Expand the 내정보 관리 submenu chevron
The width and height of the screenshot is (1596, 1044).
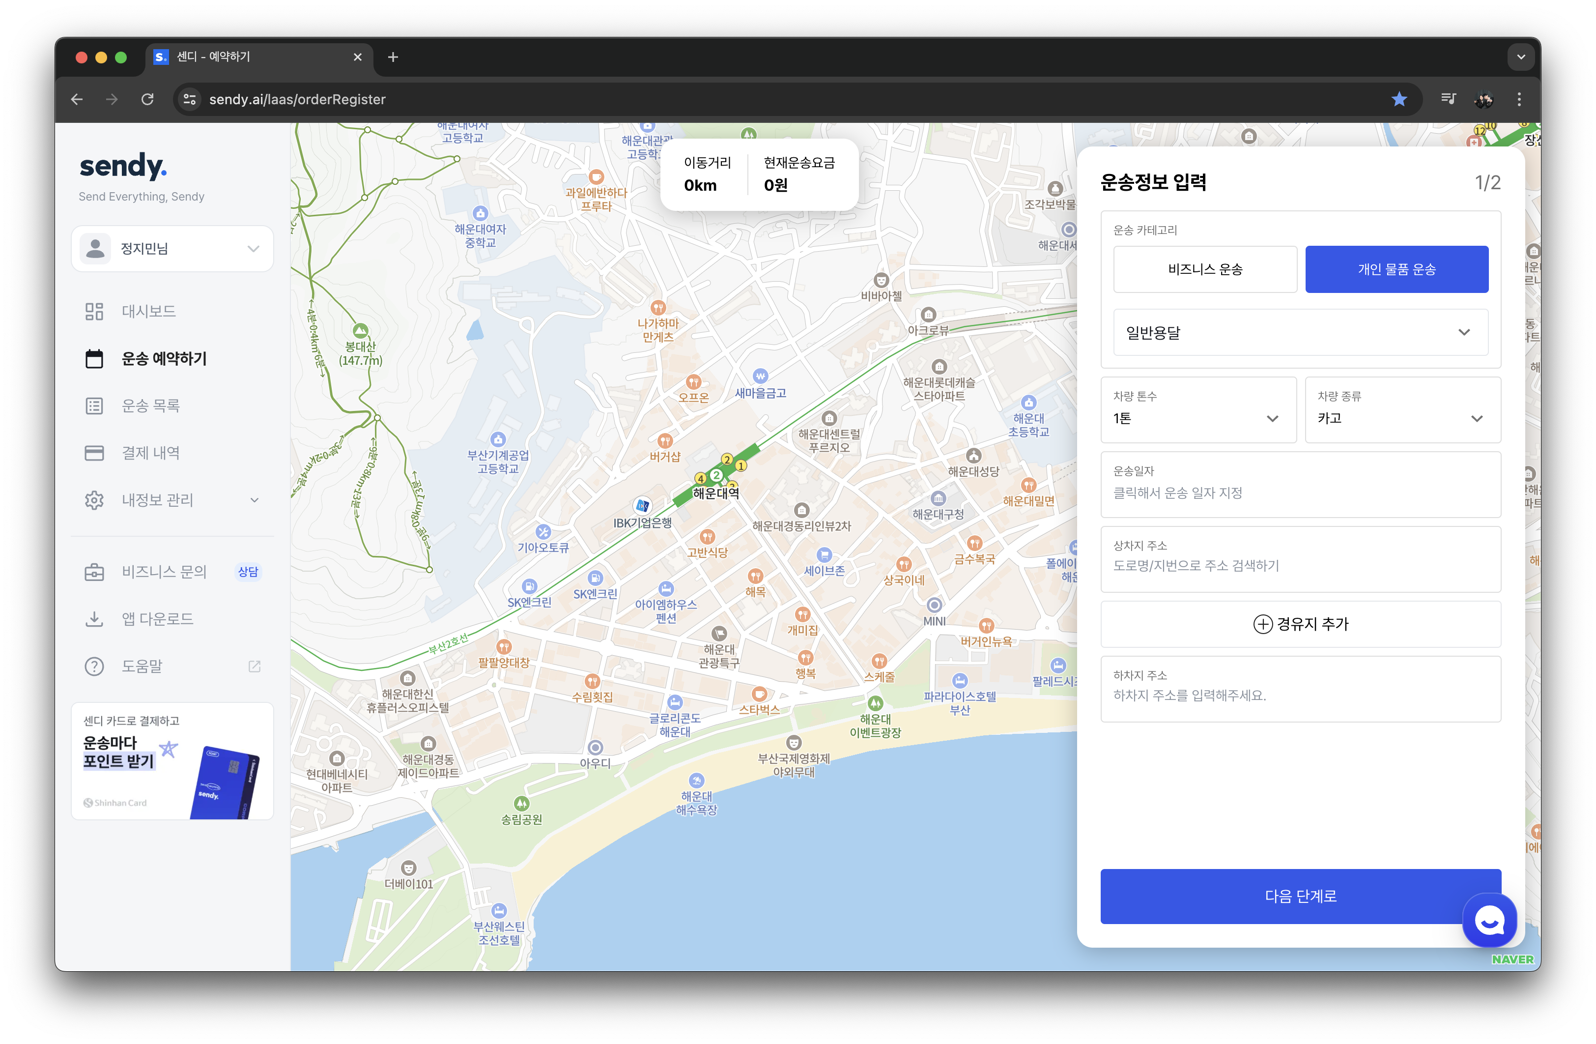coord(254,500)
